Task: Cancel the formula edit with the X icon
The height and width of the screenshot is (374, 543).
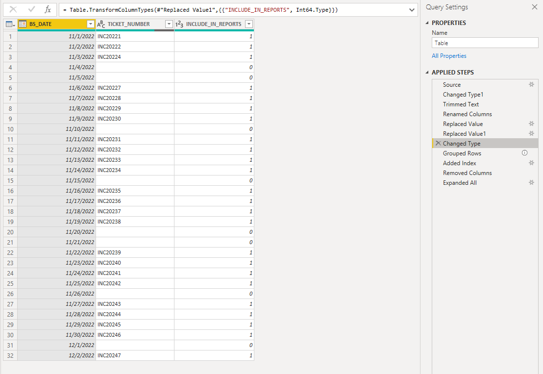Action: 13,9
